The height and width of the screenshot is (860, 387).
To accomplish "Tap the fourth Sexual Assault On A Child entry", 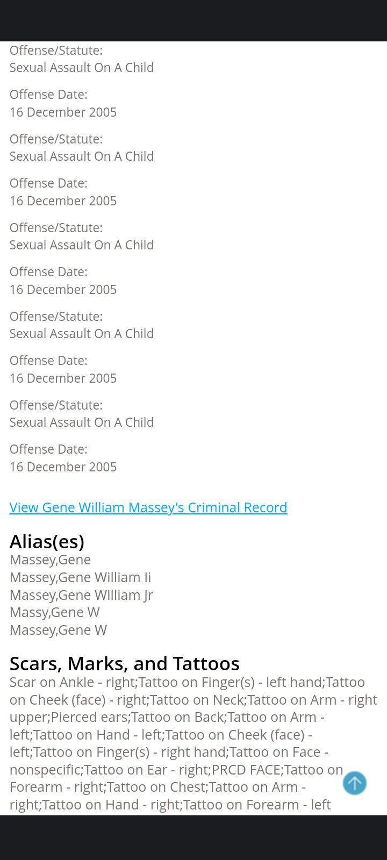I will [x=82, y=334].
